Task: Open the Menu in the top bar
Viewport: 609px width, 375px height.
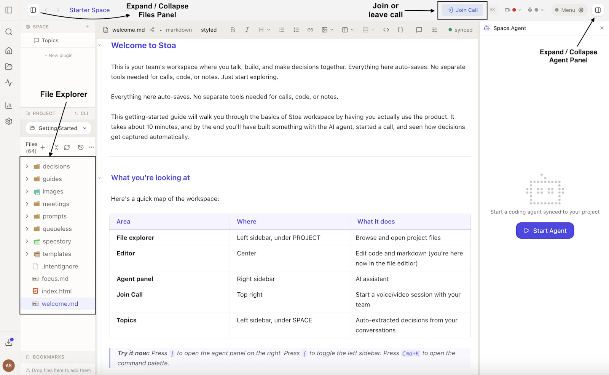Action: click(x=568, y=10)
